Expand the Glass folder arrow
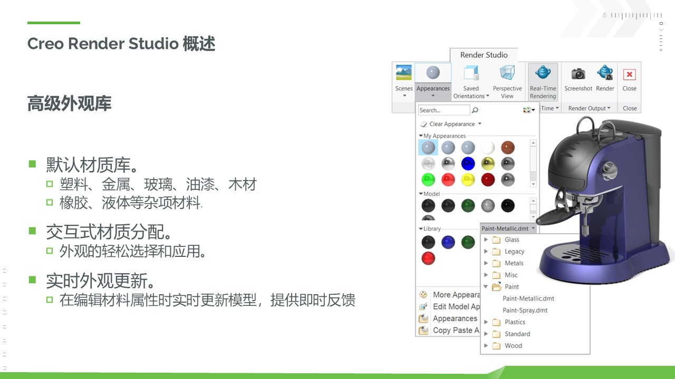This screenshot has height=379, width=675. pyautogui.click(x=486, y=240)
